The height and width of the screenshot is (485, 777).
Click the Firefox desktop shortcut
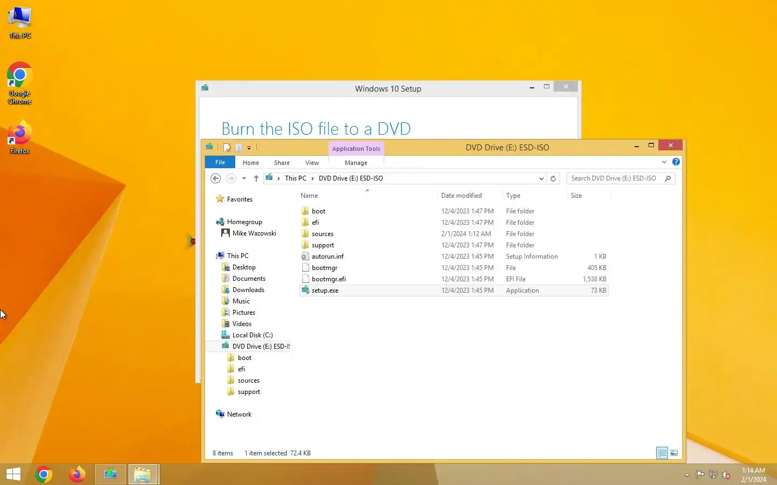click(19, 138)
